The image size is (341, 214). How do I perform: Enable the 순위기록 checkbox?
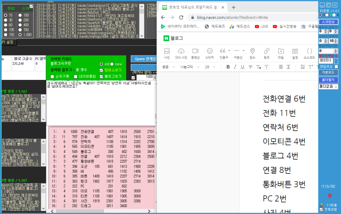point(52,76)
